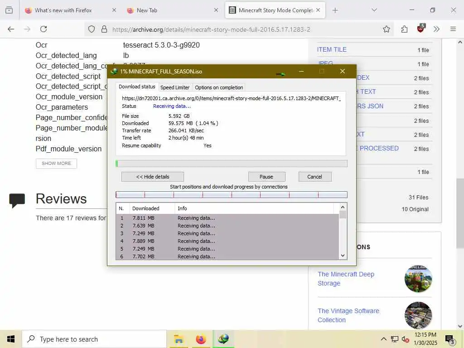Click the Type here to search box
Viewport: 464px width, 348px height.
(x=94, y=339)
